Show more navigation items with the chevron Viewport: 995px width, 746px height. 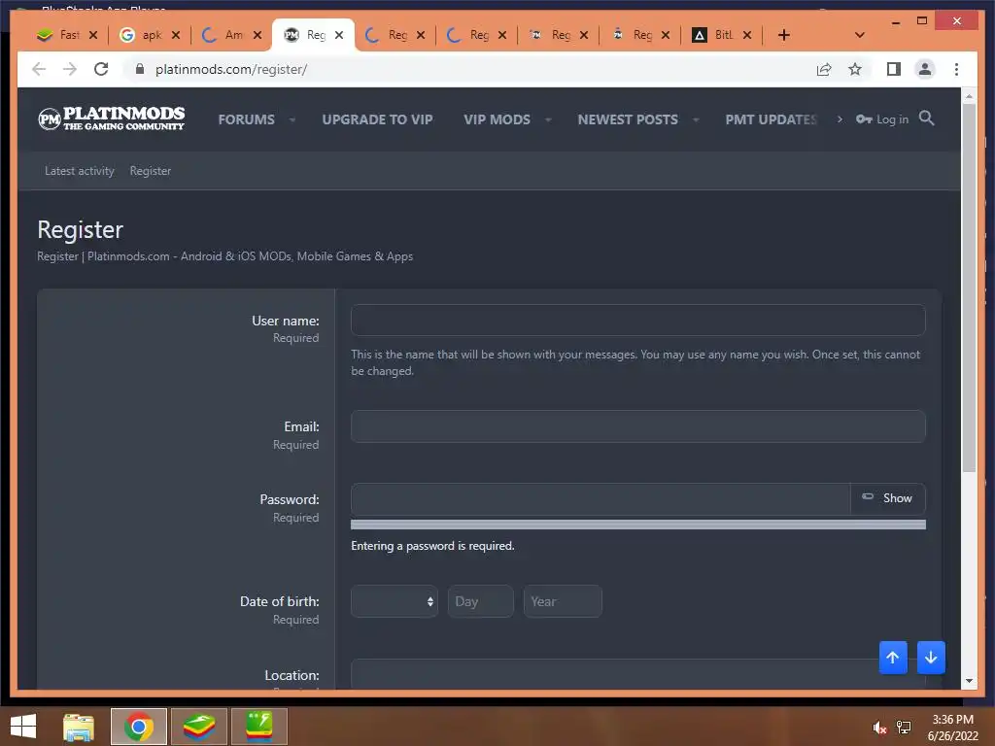840,119
